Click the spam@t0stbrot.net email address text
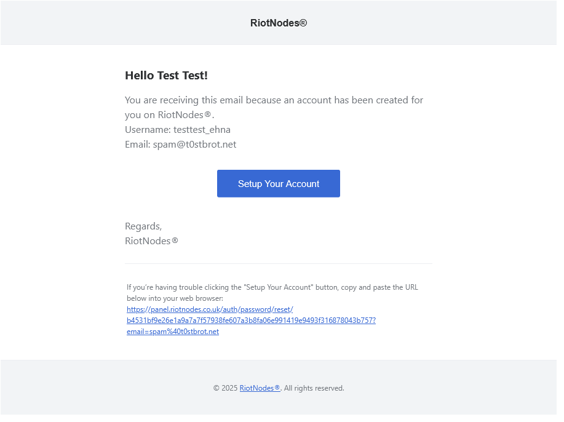 (194, 145)
